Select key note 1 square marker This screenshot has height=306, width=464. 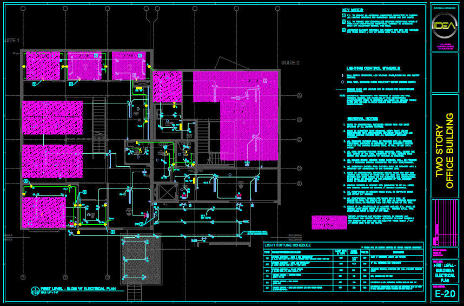[x=343, y=16]
